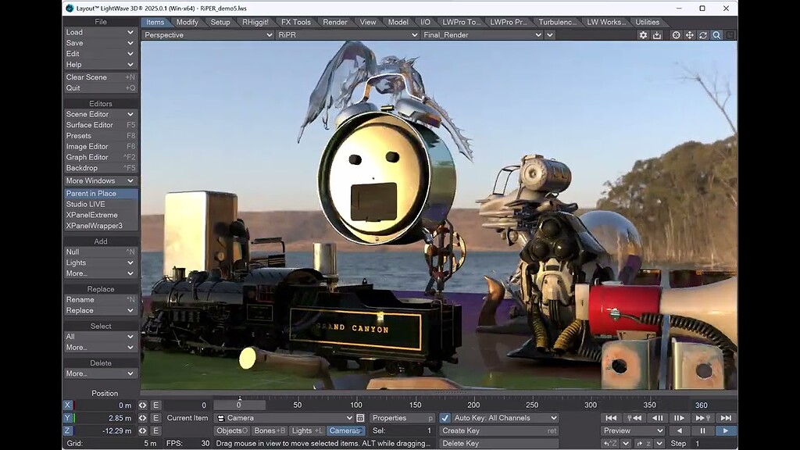Click the play forward button
800x450 pixels.
(x=726, y=430)
